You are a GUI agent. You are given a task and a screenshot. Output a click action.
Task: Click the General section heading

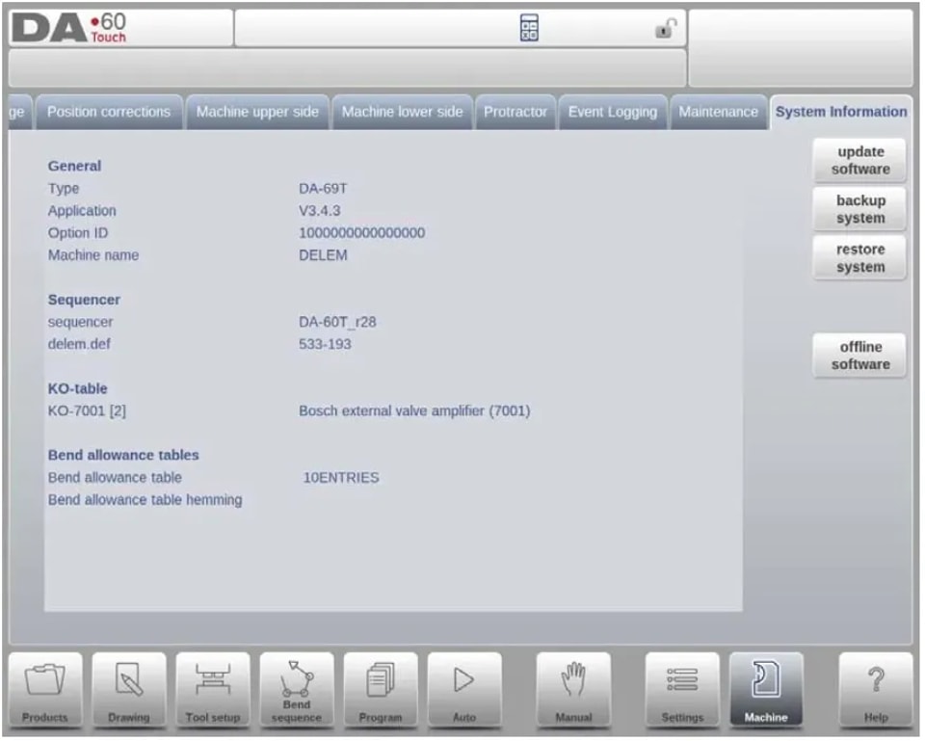[x=74, y=166]
